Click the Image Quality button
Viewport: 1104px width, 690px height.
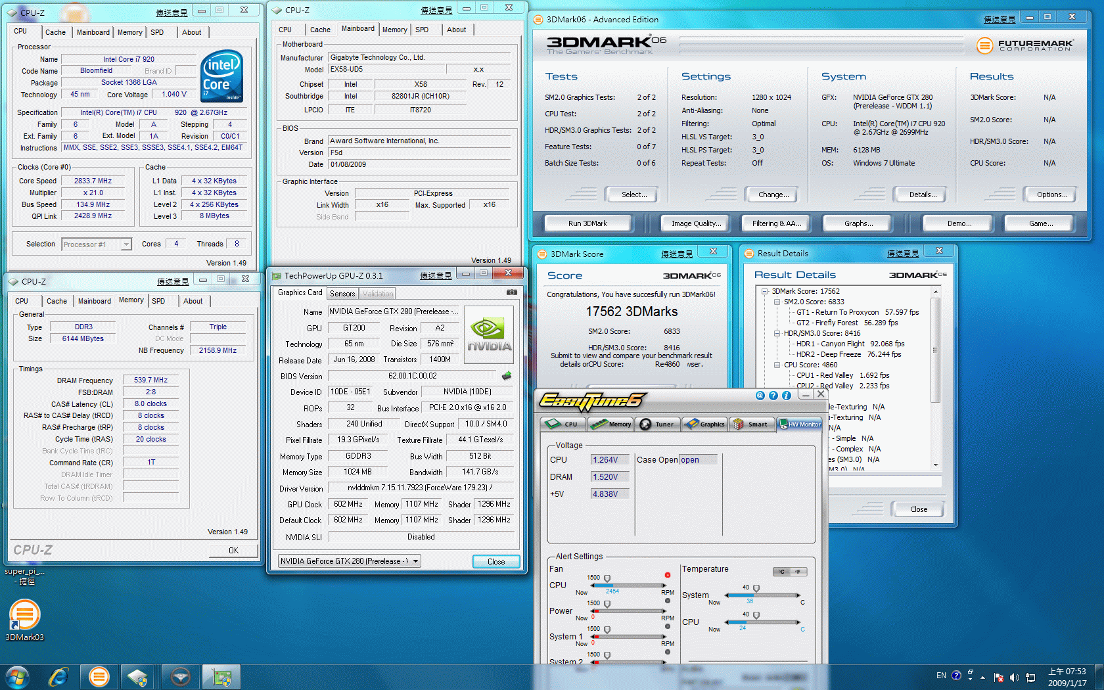696,223
